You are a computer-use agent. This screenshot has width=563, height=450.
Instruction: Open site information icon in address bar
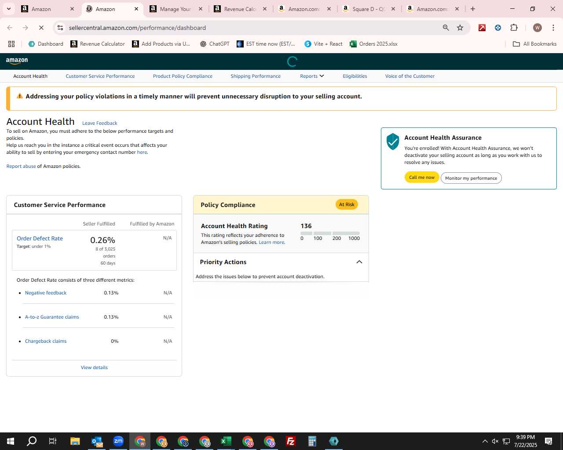(60, 28)
